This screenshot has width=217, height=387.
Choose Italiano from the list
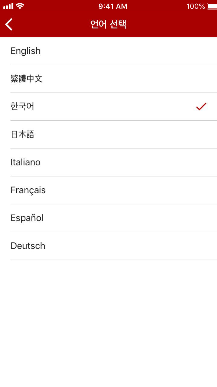click(109, 162)
